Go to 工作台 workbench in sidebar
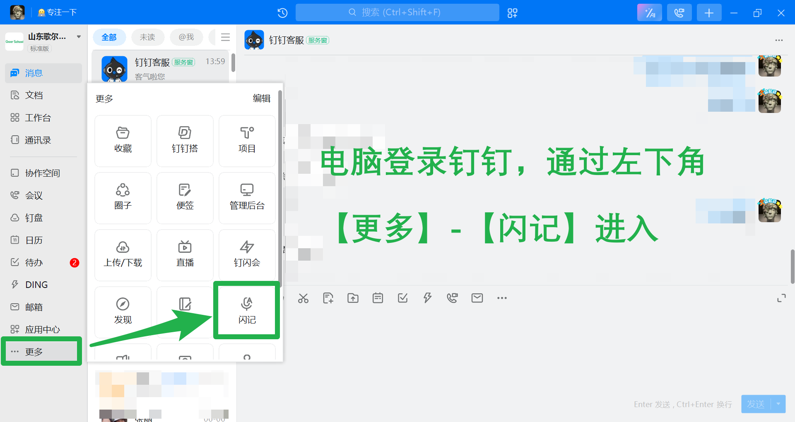 43,118
